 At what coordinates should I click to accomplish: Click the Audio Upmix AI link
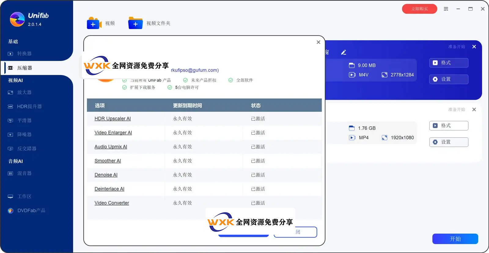tap(111, 147)
